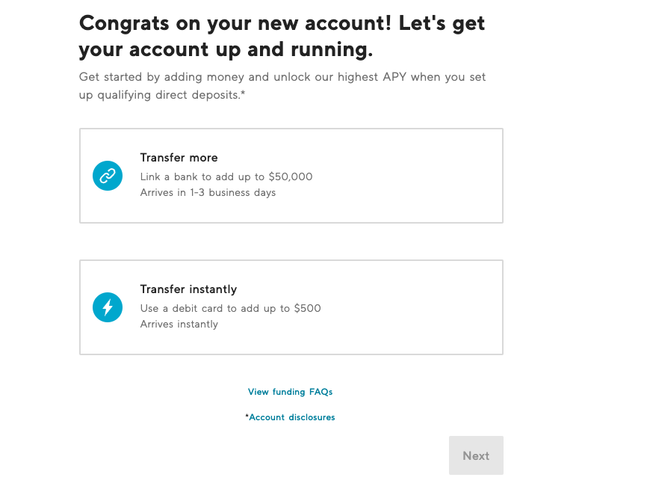
Task: Select the Transfer instantly option card
Action: pyautogui.click(x=291, y=307)
